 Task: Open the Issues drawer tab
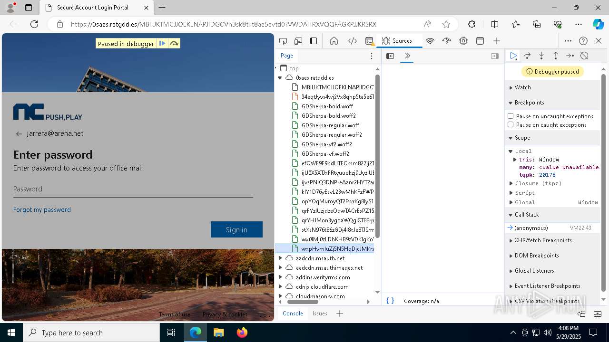point(320,313)
